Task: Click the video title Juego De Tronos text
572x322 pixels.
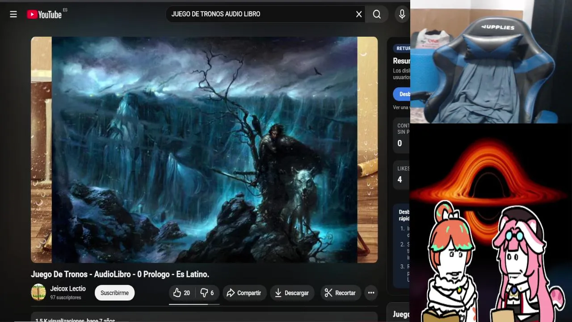Action: 120,274
